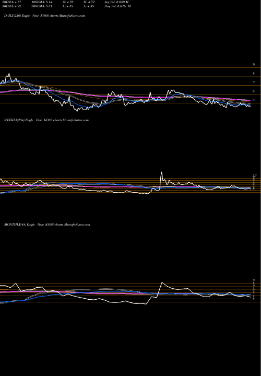Click the daily chart's highest price peak
This screenshot has height=376, width=261.
pos(9,74)
